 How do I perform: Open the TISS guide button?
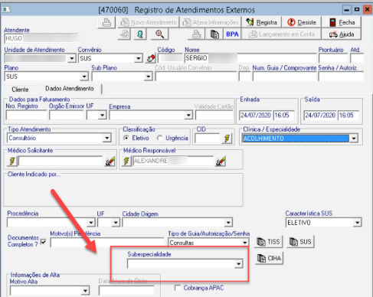(268, 242)
